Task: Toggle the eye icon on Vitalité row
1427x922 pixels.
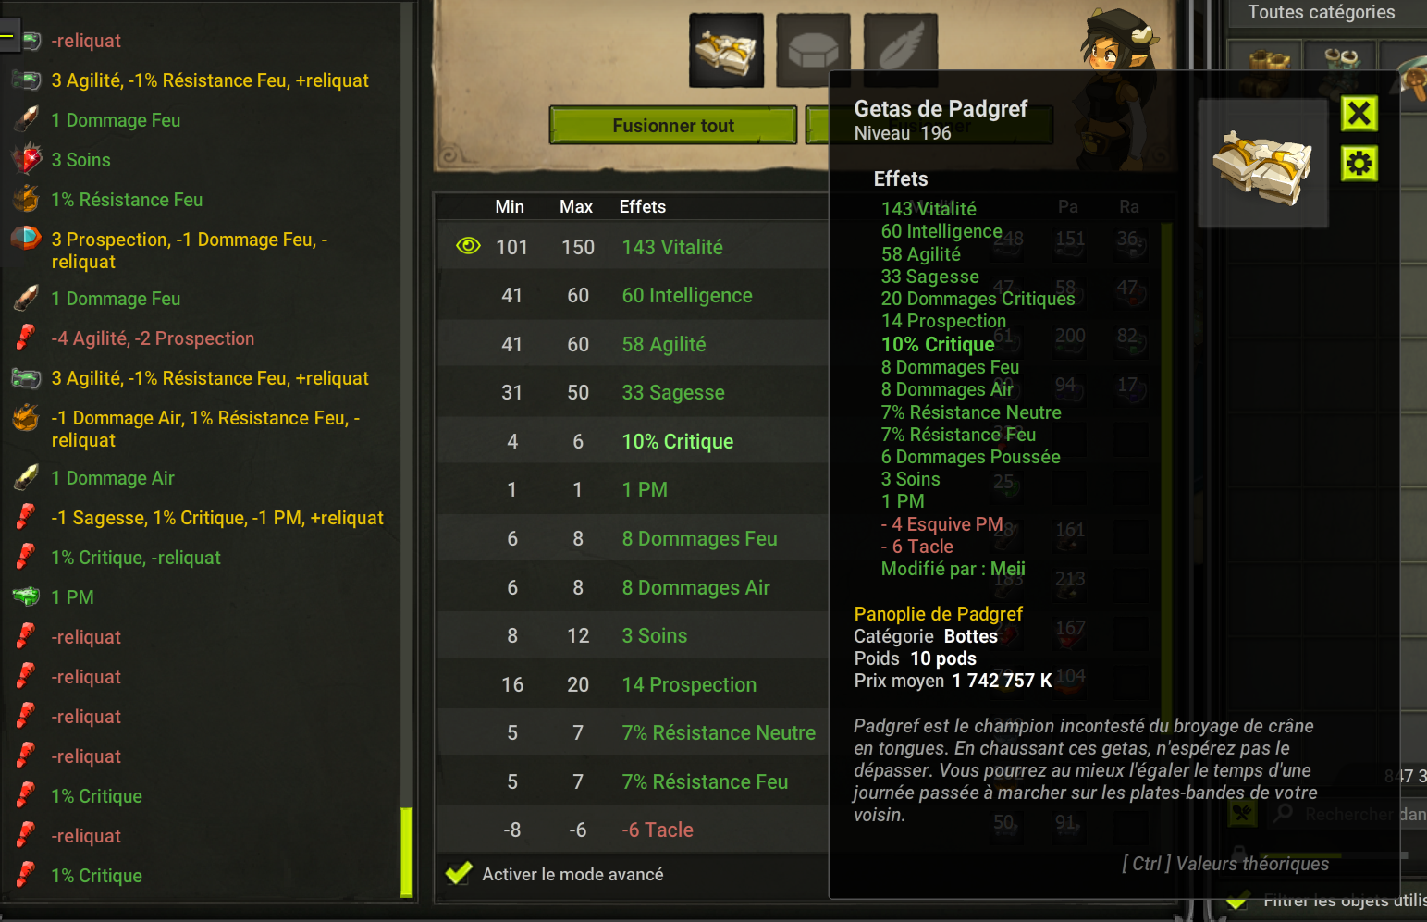Action: (x=468, y=246)
